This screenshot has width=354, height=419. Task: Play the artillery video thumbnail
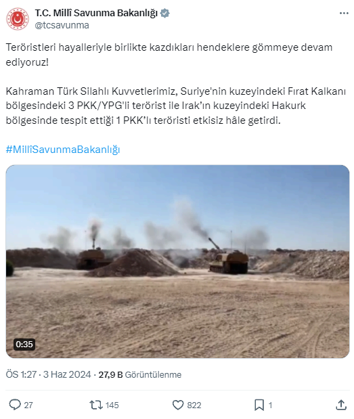[177, 261]
